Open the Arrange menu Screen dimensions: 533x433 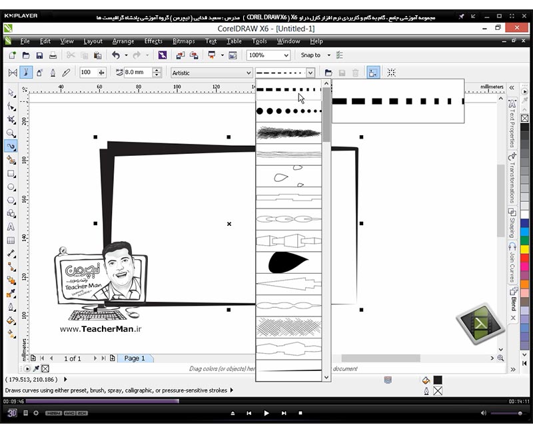click(x=123, y=41)
